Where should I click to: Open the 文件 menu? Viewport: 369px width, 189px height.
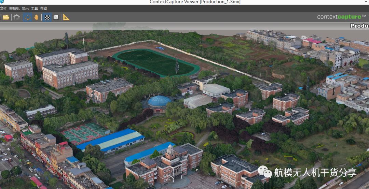point(3,9)
